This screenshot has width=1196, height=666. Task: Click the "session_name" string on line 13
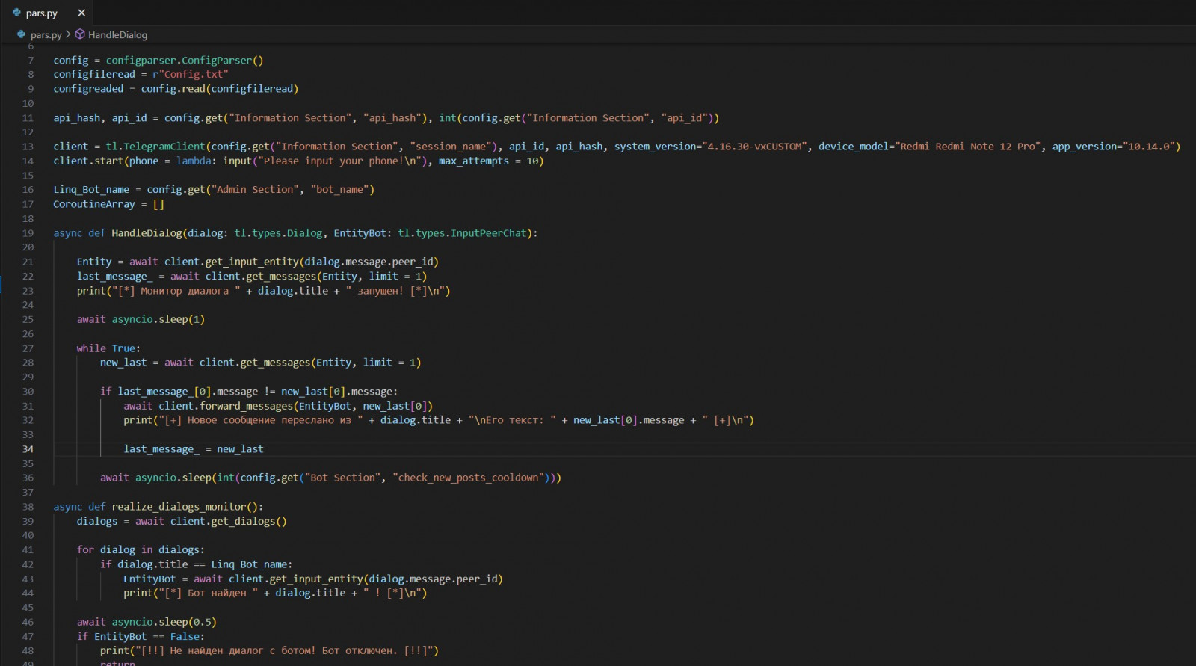[x=451, y=147]
